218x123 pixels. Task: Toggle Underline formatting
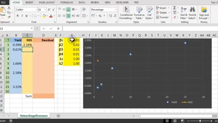click(x=27, y=16)
